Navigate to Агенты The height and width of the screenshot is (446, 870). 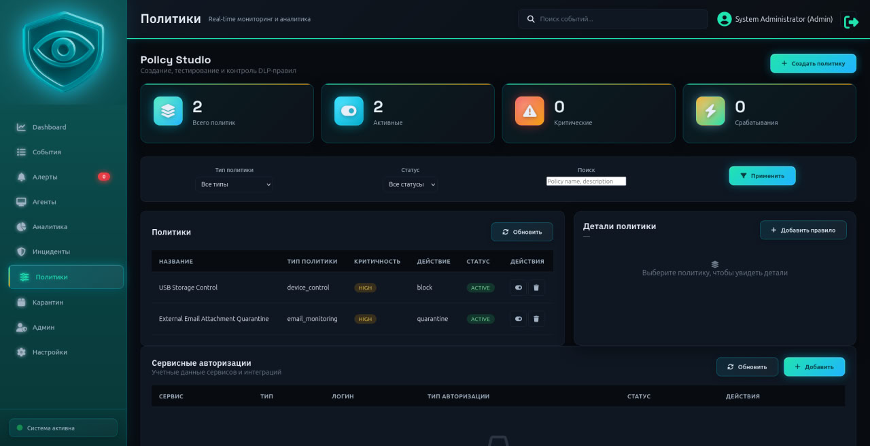[66, 202]
